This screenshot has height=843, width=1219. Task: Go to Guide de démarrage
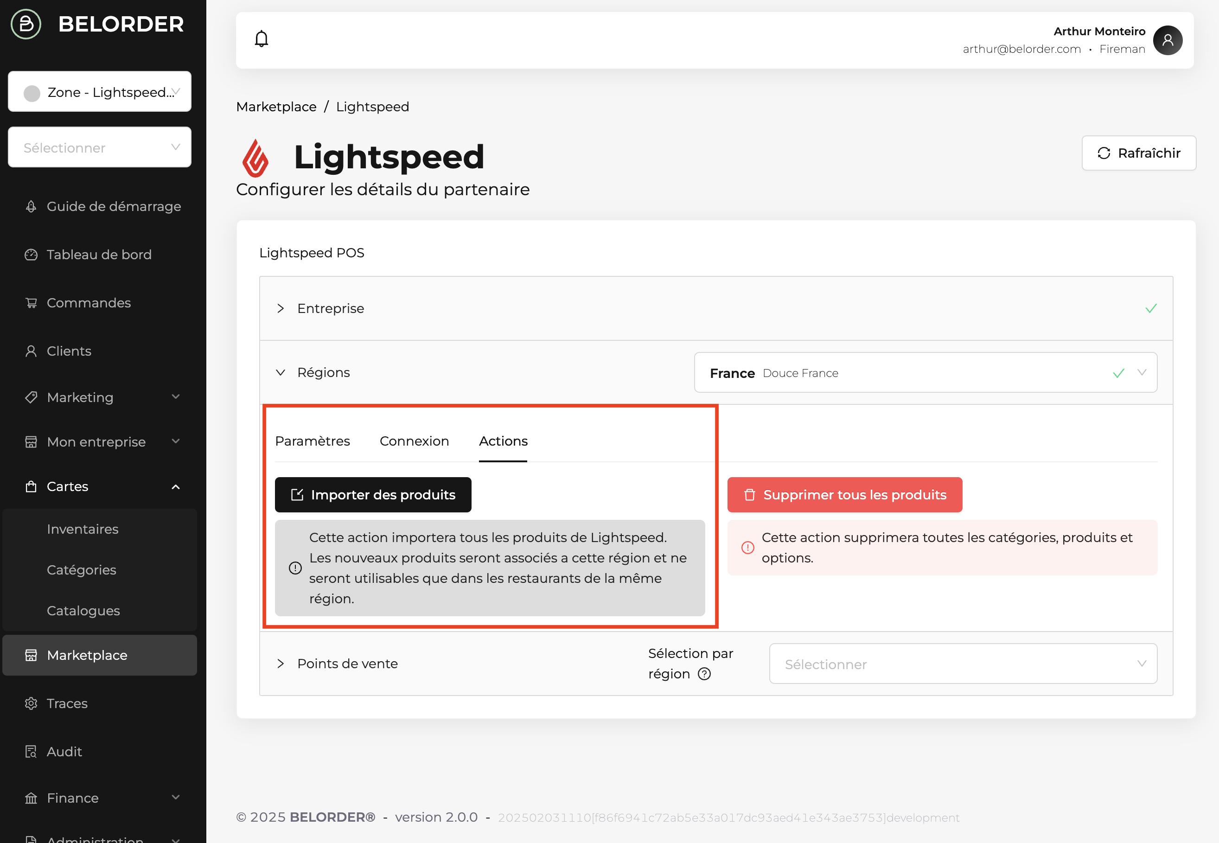pyautogui.click(x=100, y=206)
